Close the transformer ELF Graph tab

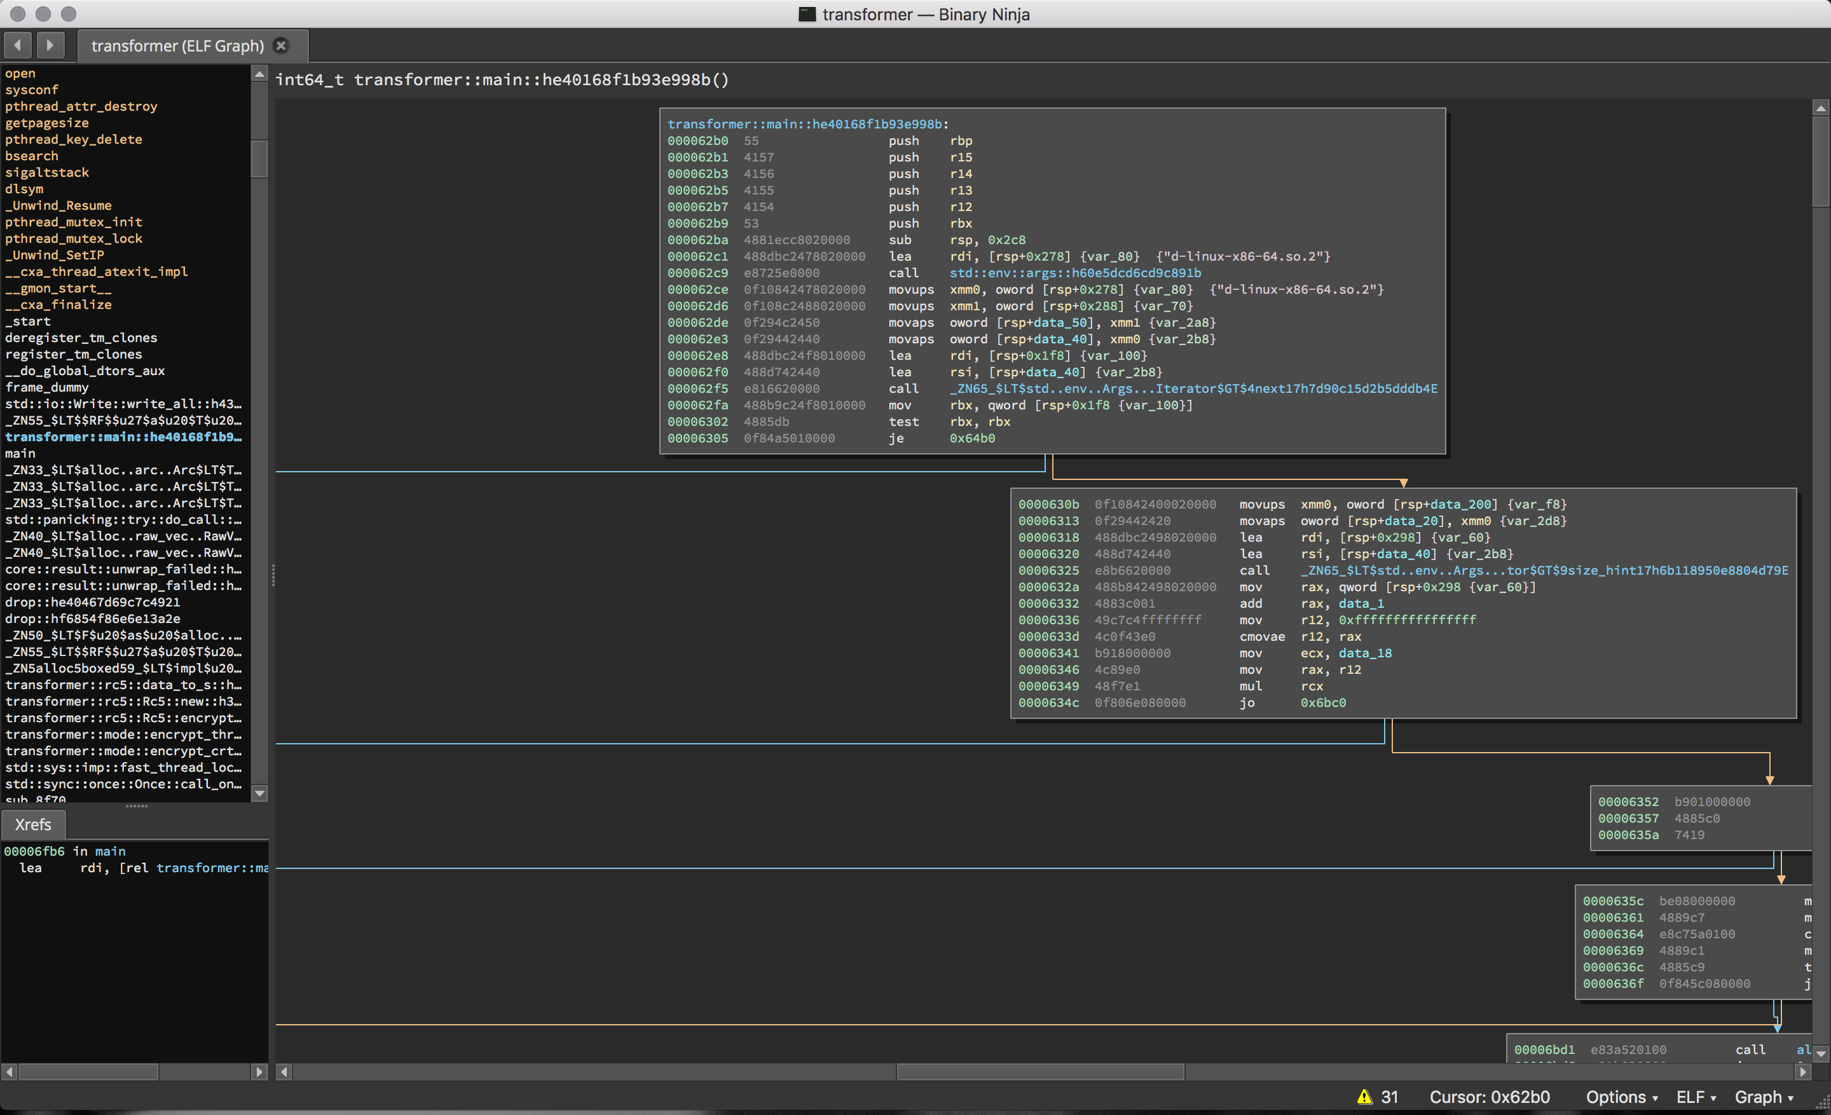(281, 45)
